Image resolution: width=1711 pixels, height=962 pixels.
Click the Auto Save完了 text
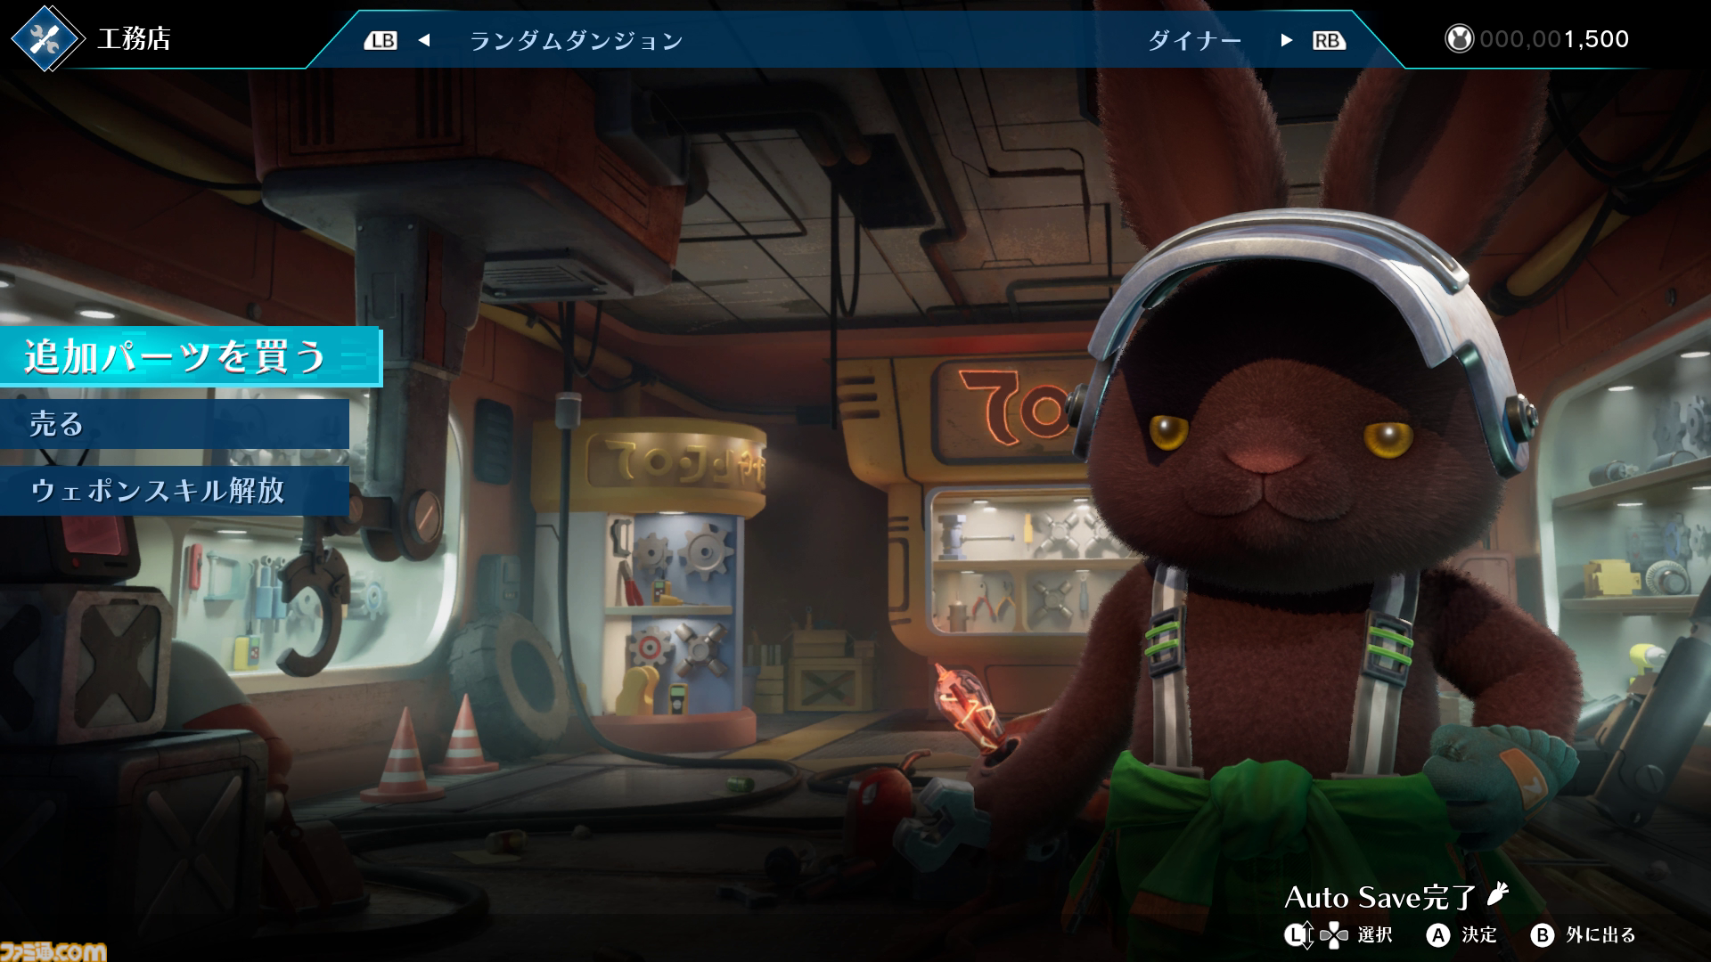[1379, 897]
